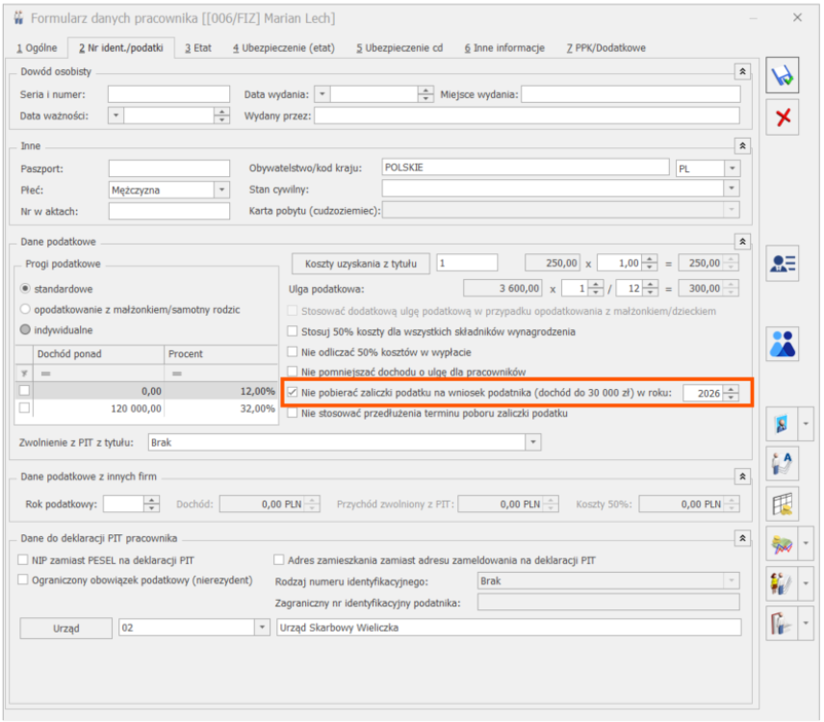The image size is (824, 722).
Task: Click the employee portrait sidebar icon
Action: 782,424
